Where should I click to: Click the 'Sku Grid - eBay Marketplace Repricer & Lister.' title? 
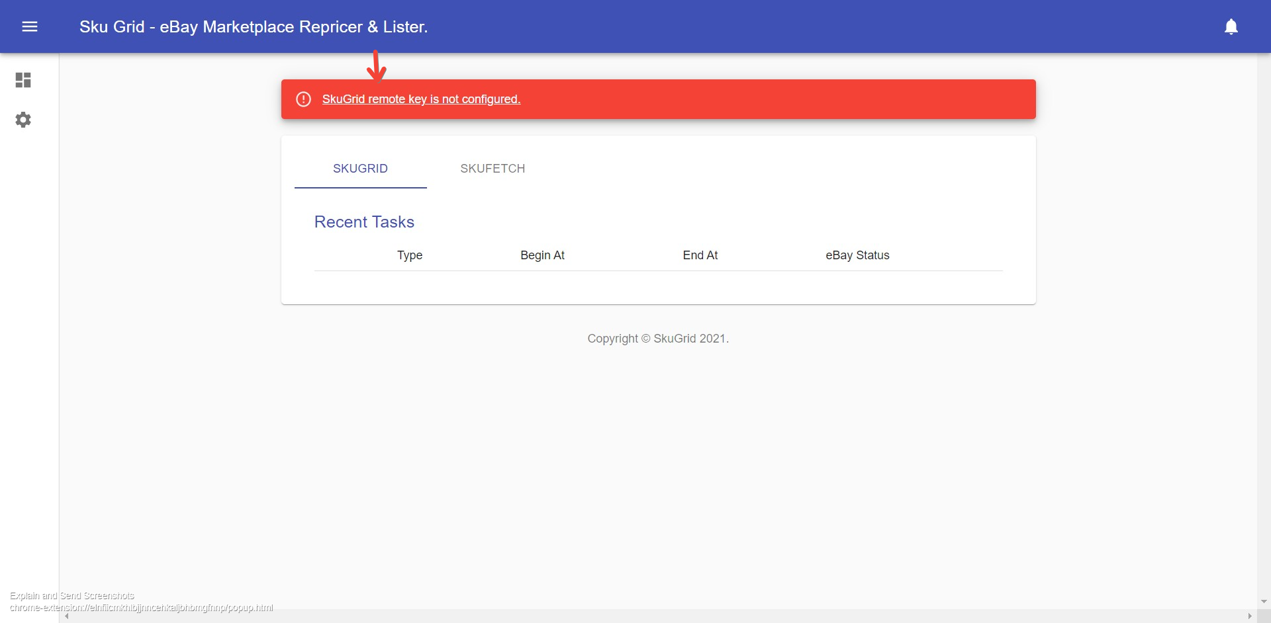point(254,26)
